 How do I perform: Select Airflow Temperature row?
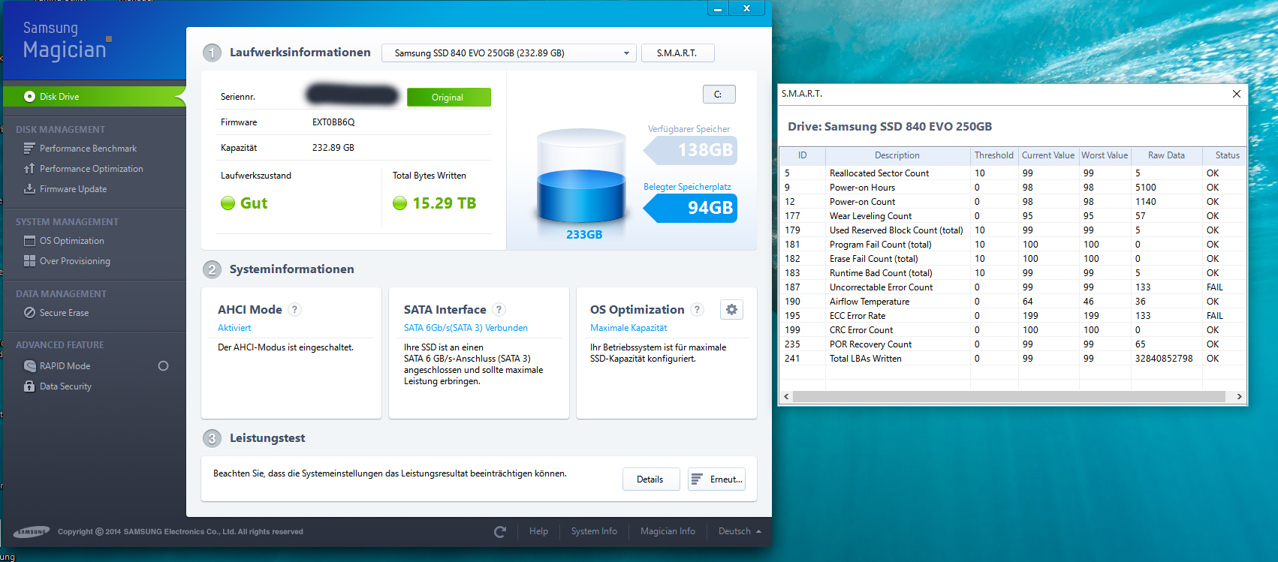[x=1013, y=302]
